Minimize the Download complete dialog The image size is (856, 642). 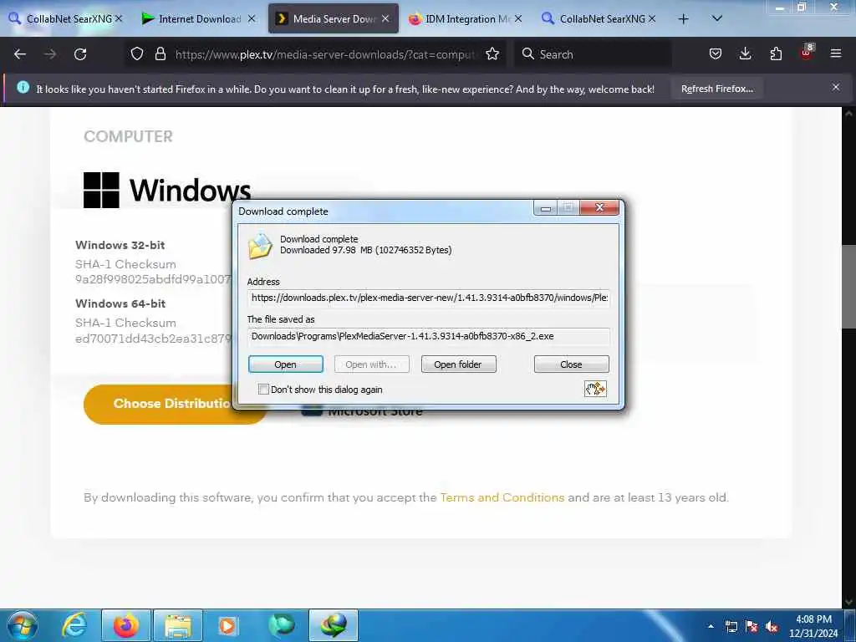click(x=545, y=208)
